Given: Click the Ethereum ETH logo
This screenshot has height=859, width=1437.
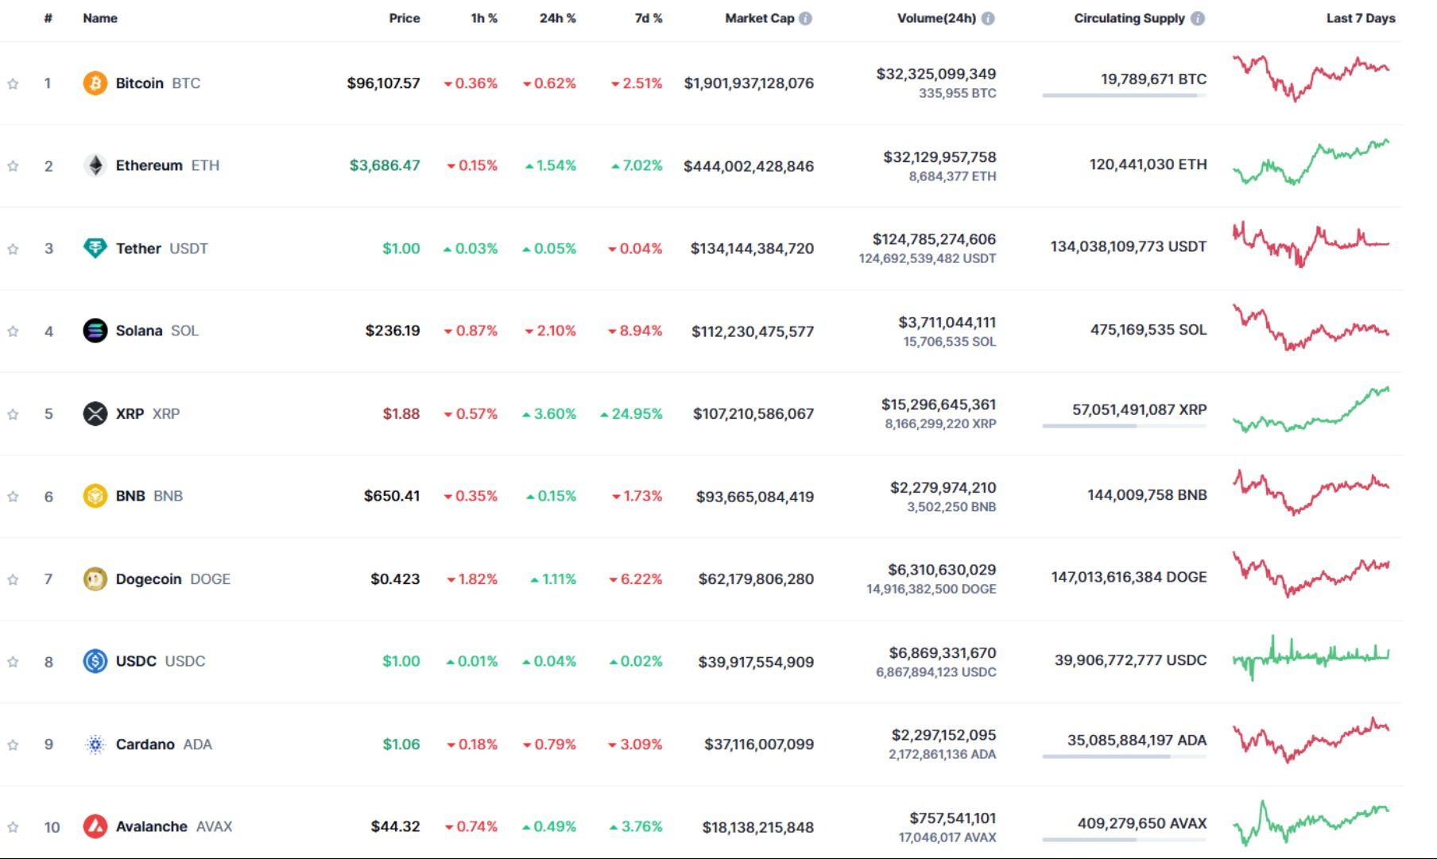Looking at the screenshot, I should (95, 165).
